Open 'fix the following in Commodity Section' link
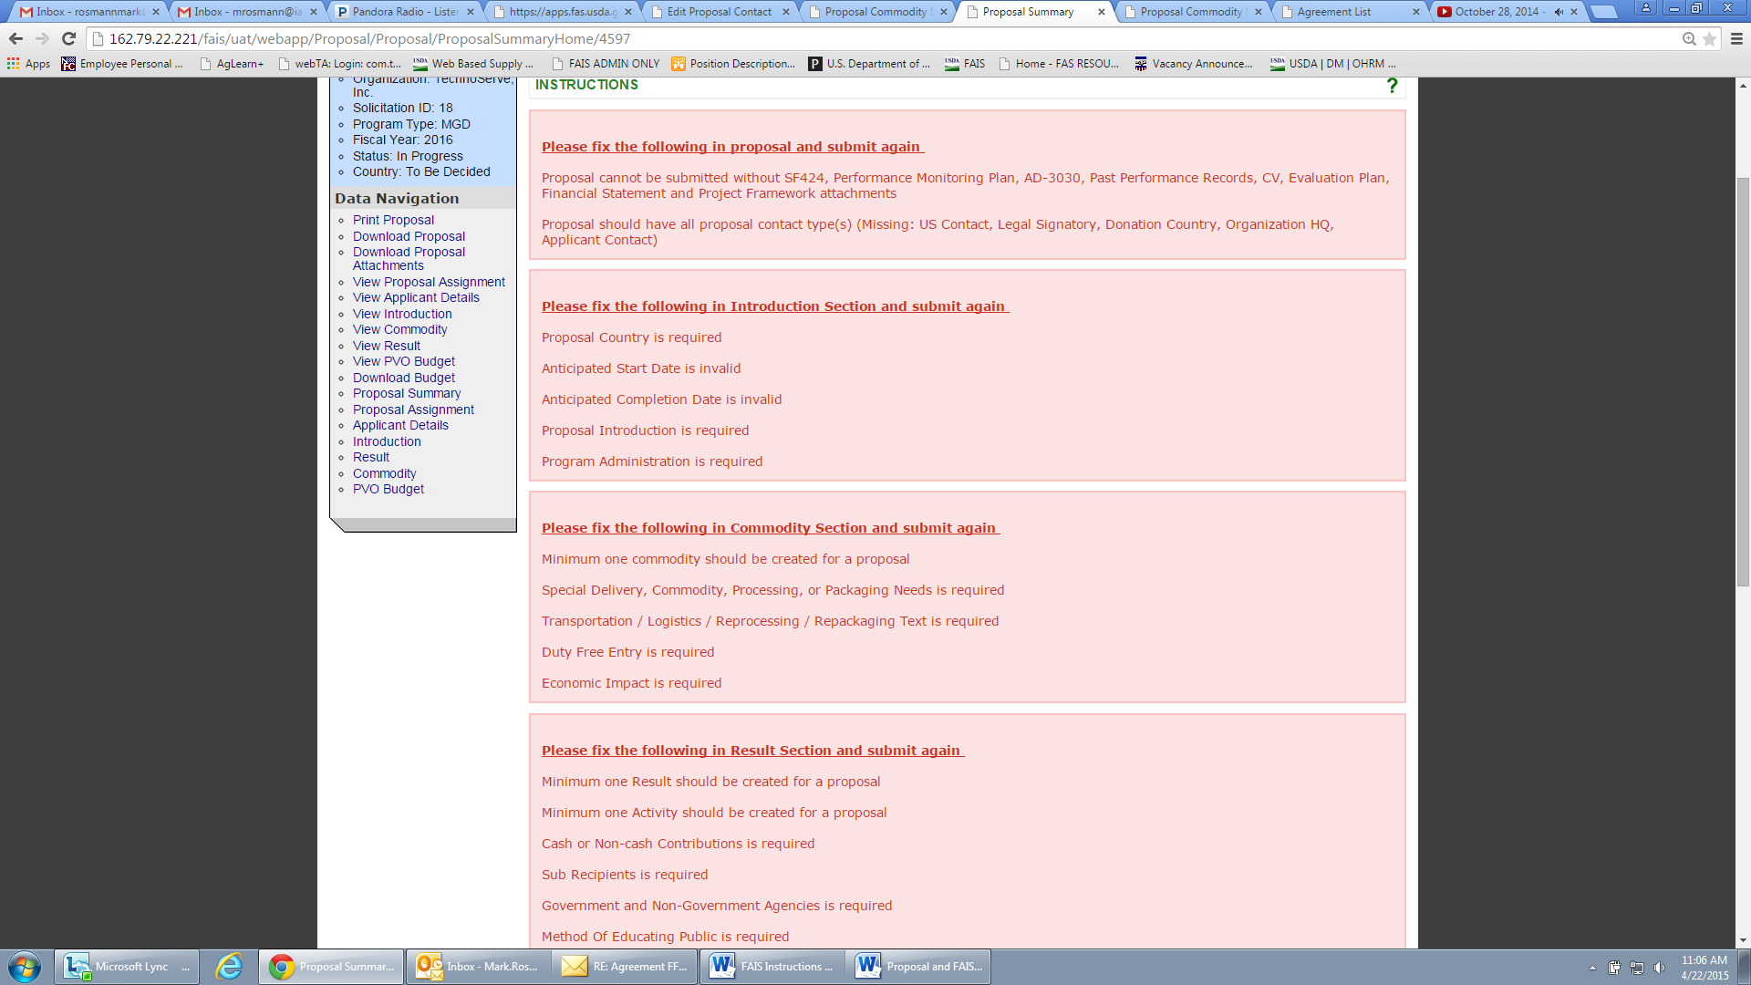This screenshot has height=985, width=1751. [x=770, y=528]
